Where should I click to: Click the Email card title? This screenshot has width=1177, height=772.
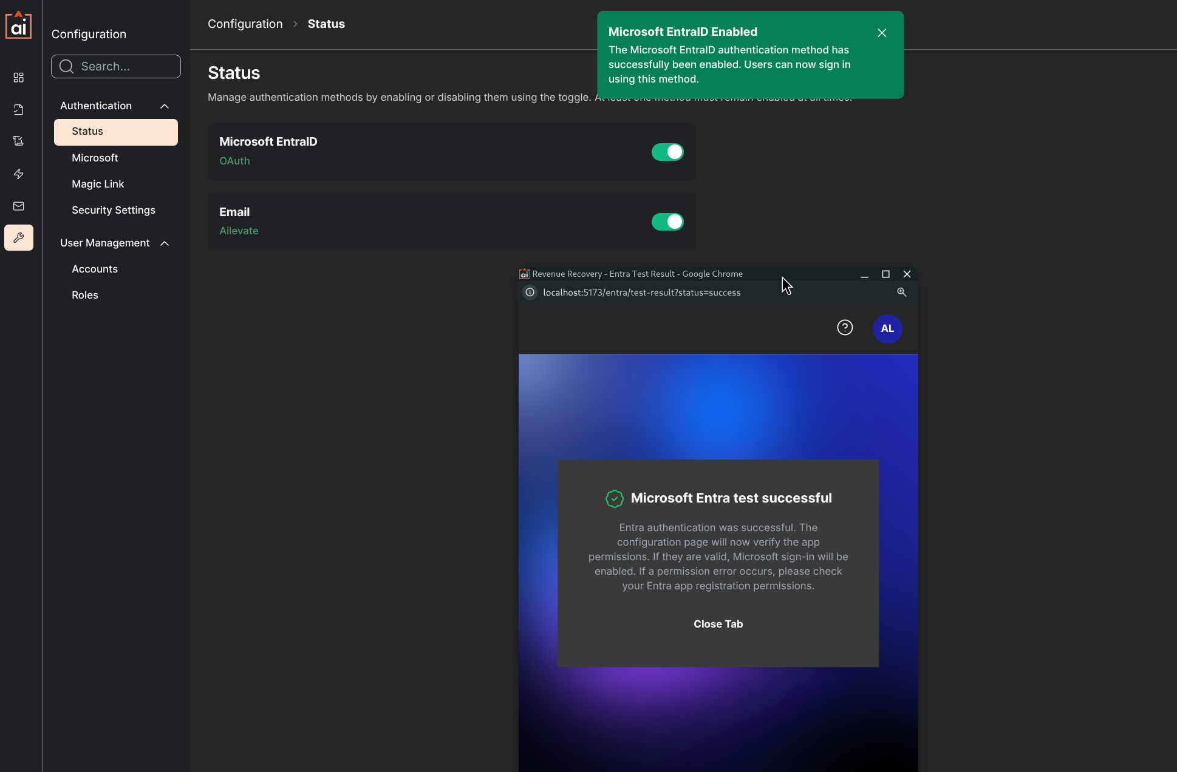pyautogui.click(x=234, y=212)
